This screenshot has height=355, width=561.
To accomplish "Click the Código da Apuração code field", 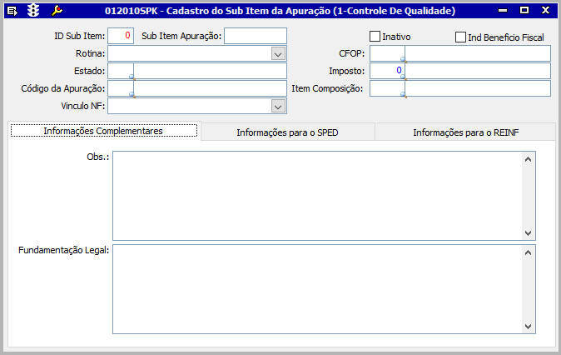I will (x=121, y=88).
